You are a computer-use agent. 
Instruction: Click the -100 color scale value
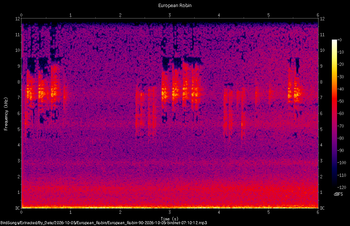point(341,163)
